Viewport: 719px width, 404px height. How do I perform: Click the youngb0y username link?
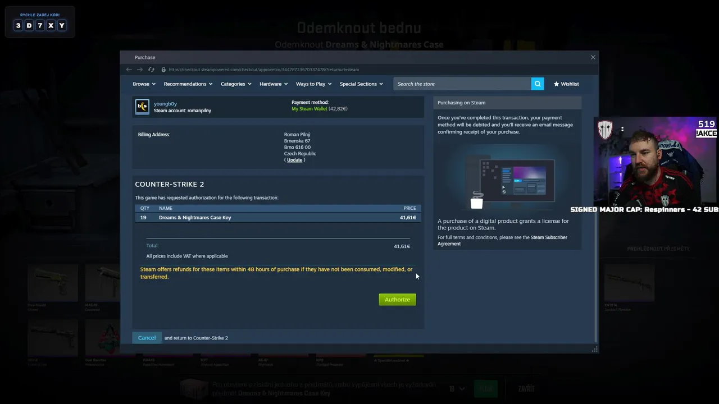point(165,104)
